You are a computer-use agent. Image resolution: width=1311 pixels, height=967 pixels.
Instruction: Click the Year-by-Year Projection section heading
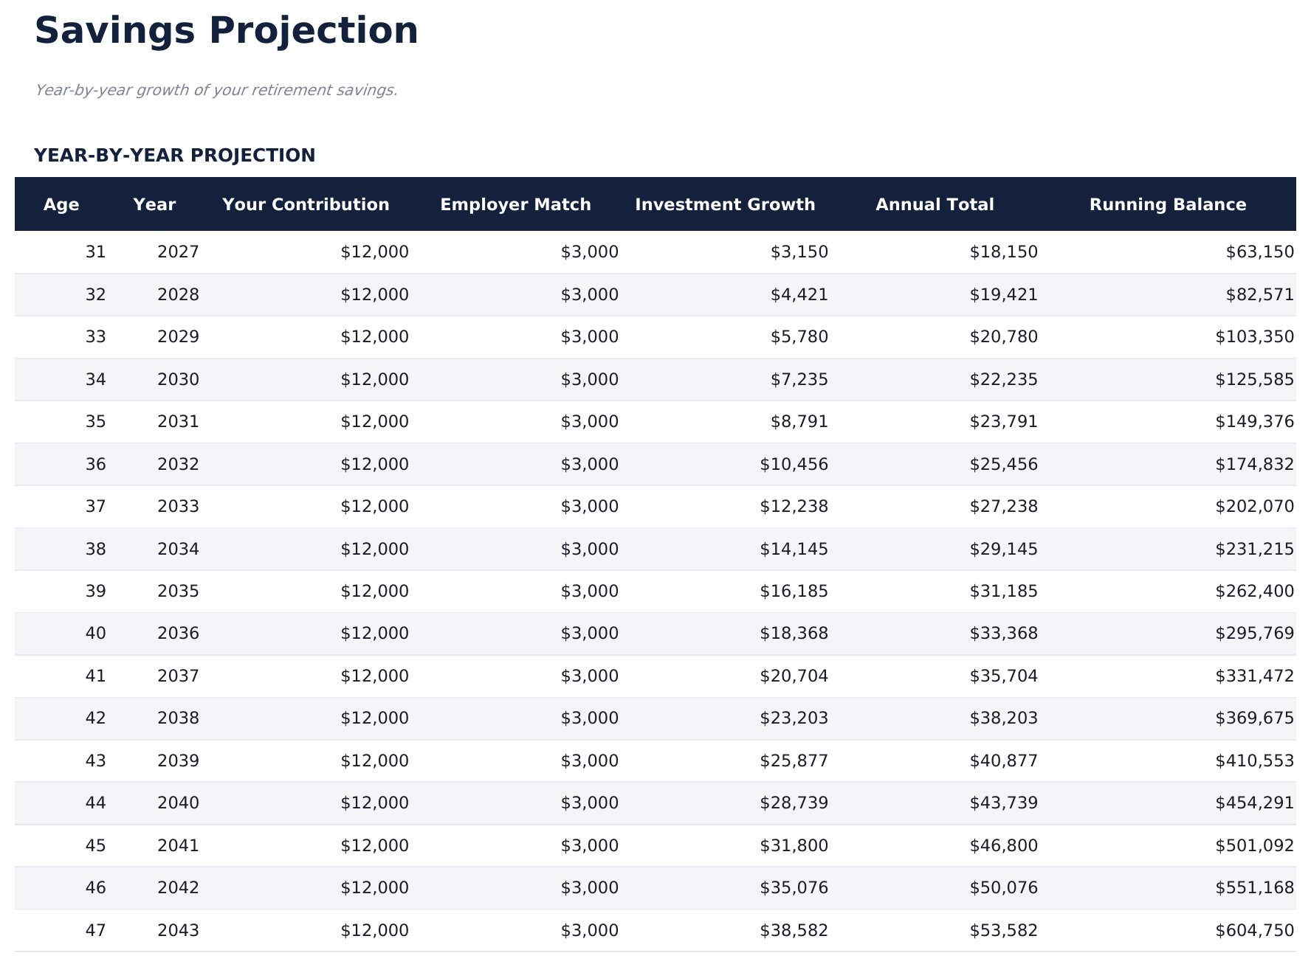[174, 156]
